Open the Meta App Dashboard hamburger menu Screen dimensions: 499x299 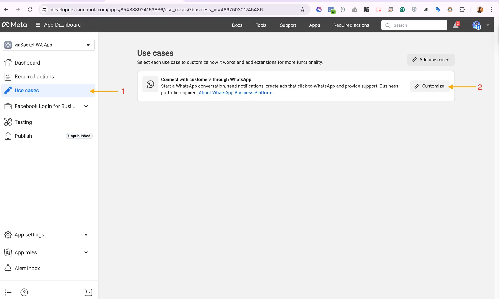(x=38, y=25)
